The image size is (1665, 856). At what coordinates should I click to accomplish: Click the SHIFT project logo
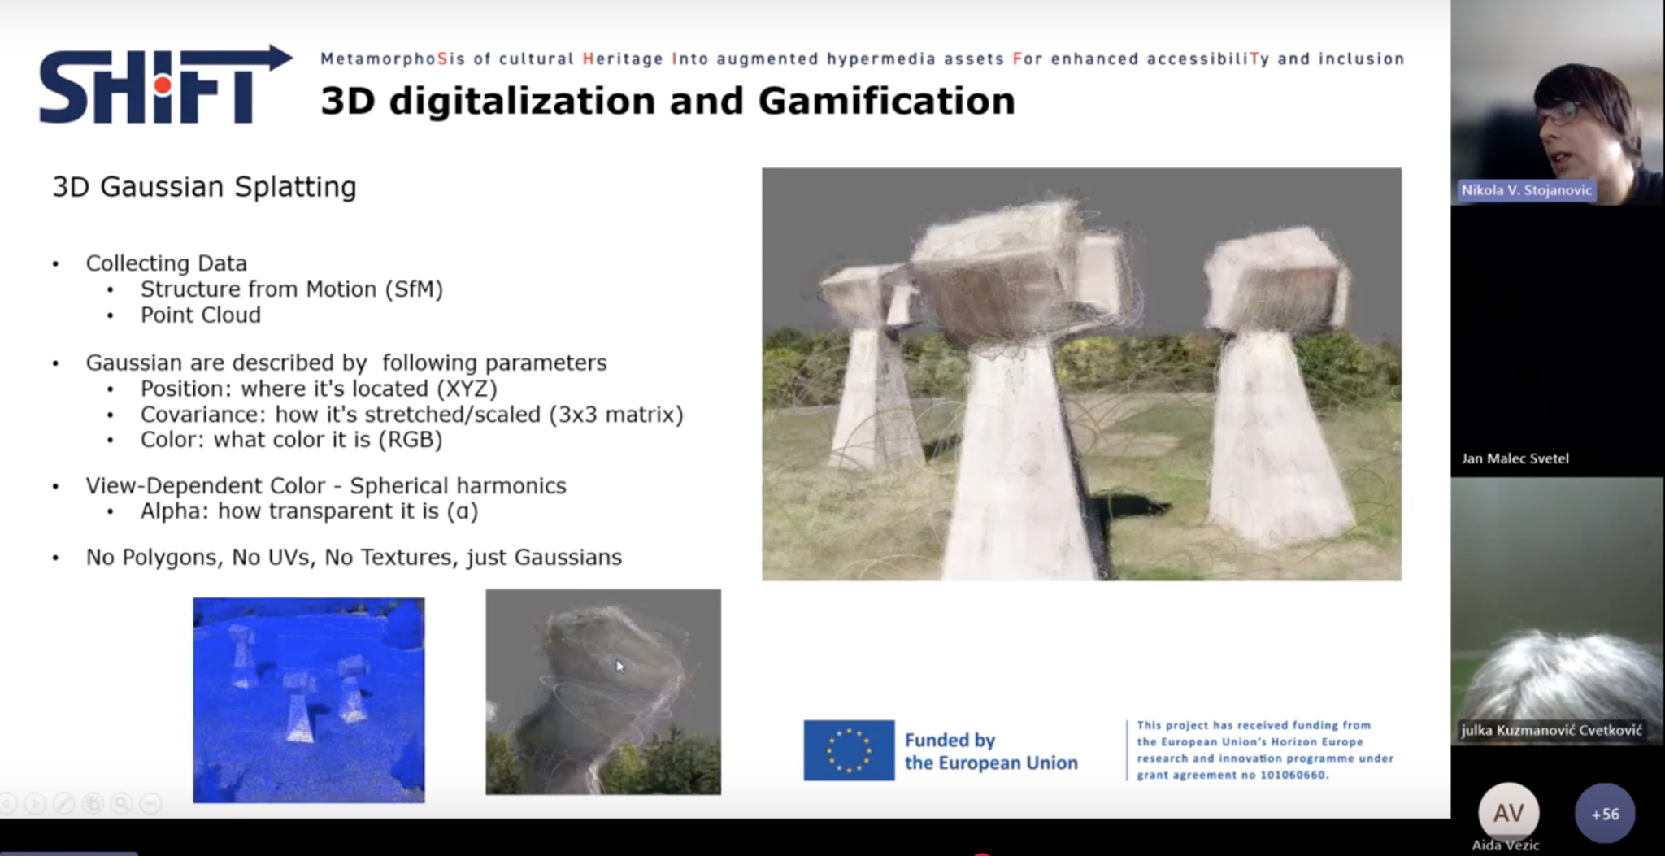tap(165, 85)
